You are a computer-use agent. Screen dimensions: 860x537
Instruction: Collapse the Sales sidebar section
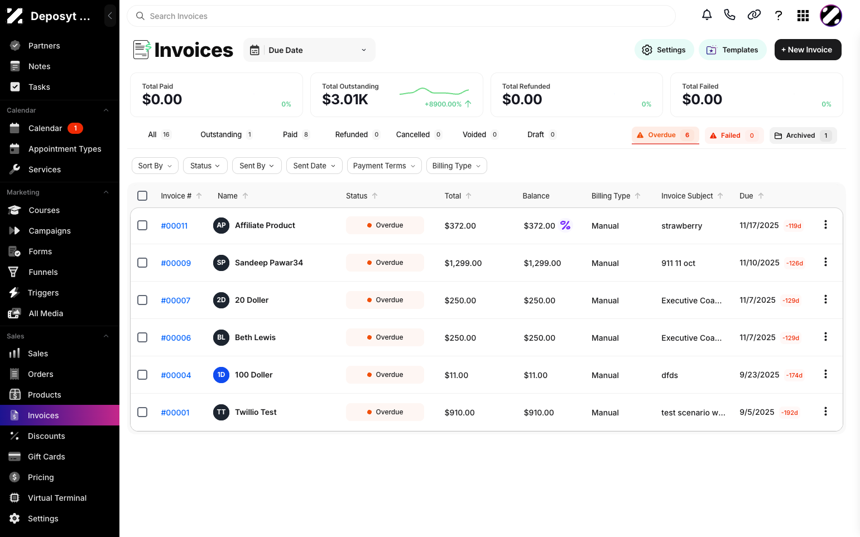106,336
